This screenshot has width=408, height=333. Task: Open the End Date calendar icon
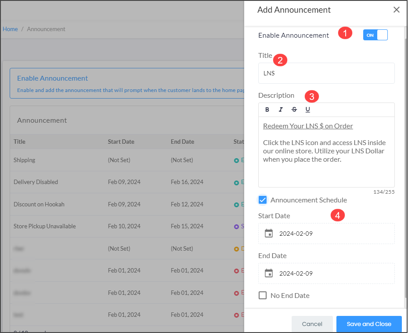[268, 273]
